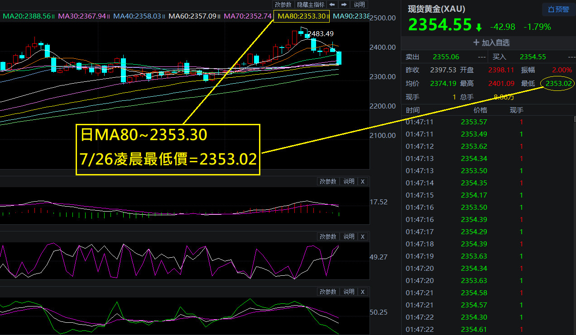Click the 现货黄金(XAU) title
576x335 pixels.
(437, 9)
